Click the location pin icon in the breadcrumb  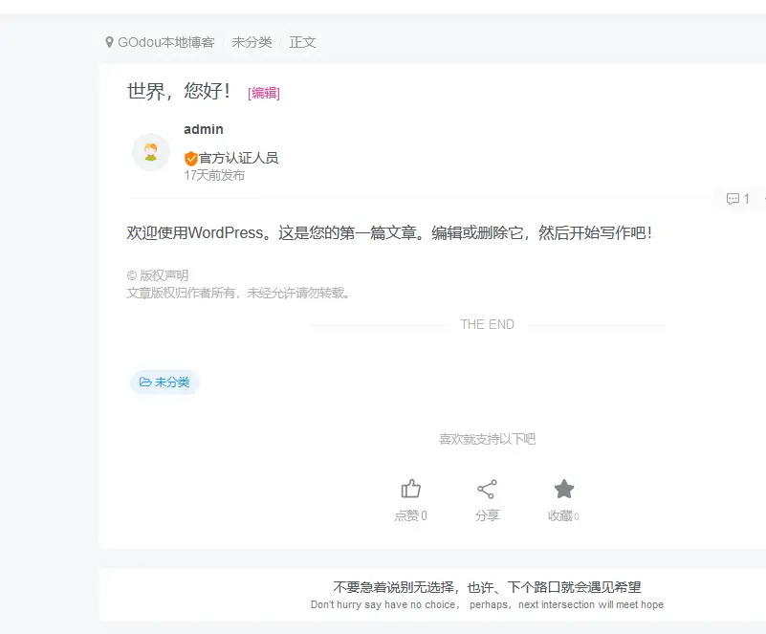108,42
